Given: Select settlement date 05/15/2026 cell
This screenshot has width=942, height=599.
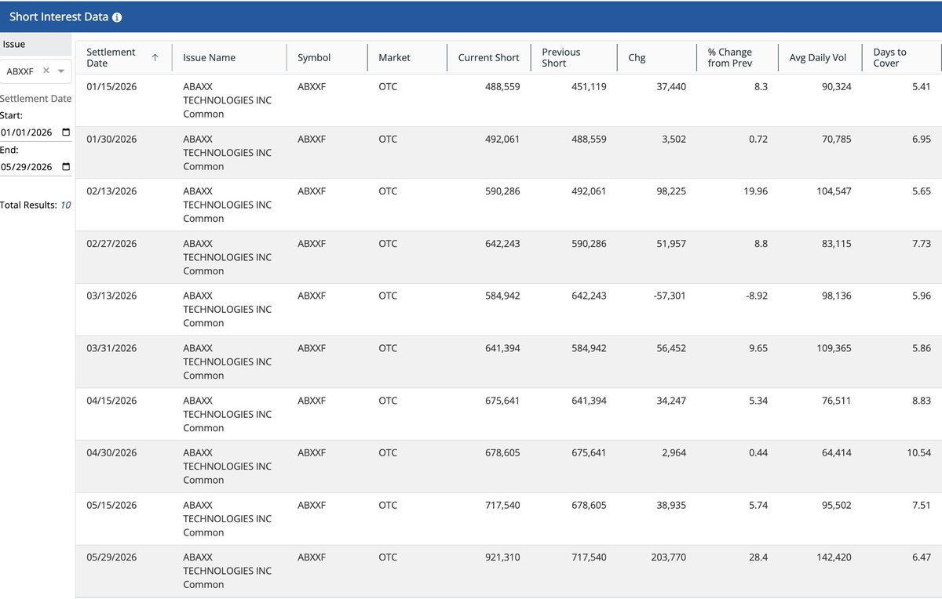Looking at the screenshot, I should [111, 505].
